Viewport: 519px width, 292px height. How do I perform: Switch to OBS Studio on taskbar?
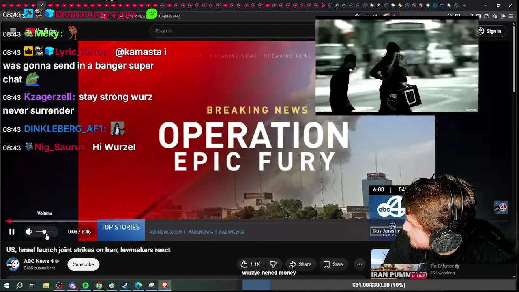pos(59,286)
